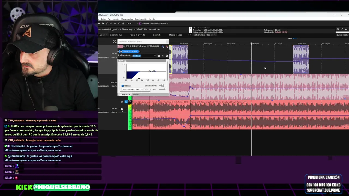Switch to Explorador tab
Viewport: 349px width, 196px height.
pos(157,35)
